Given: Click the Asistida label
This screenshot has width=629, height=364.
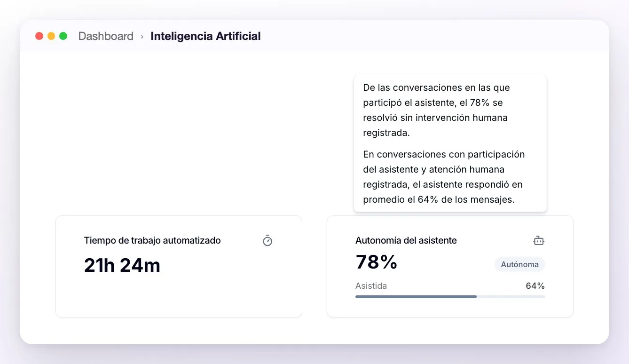Looking at the screenshot, I should pos(371,286).
